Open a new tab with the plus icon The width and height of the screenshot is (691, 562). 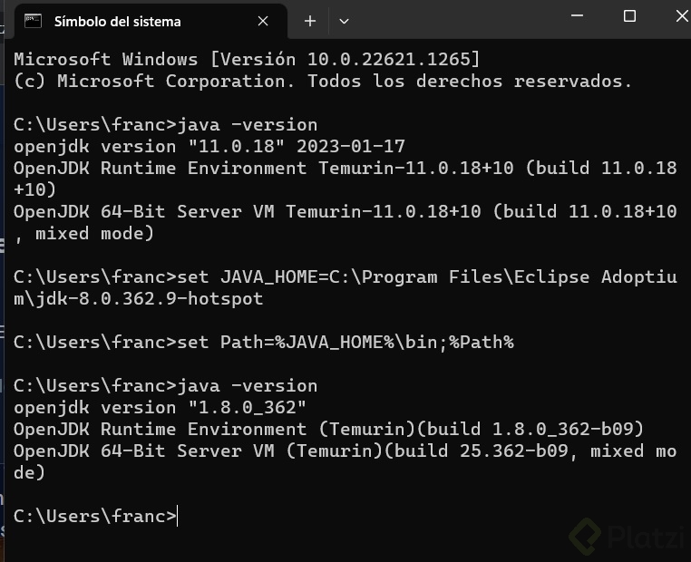pos(310,21)
